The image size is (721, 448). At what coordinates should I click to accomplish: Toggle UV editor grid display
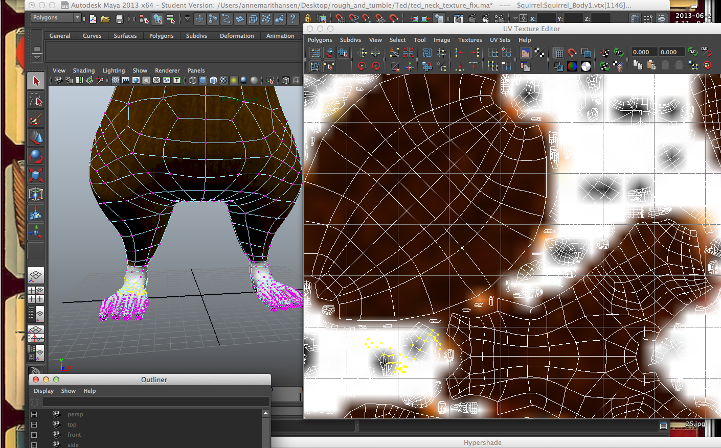pyautogui.click(x=558, y=53)
